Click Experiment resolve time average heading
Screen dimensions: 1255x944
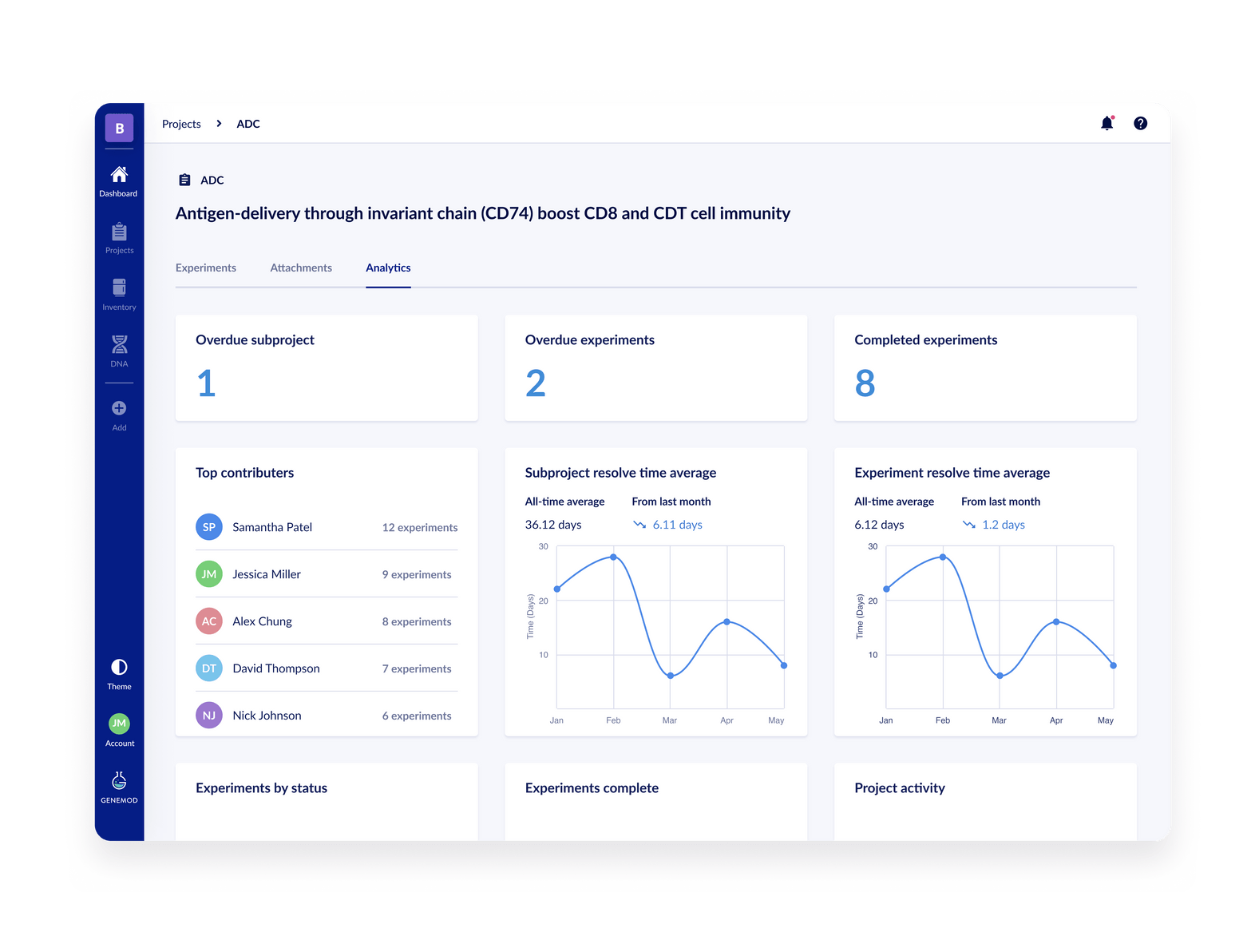[952, 473]
